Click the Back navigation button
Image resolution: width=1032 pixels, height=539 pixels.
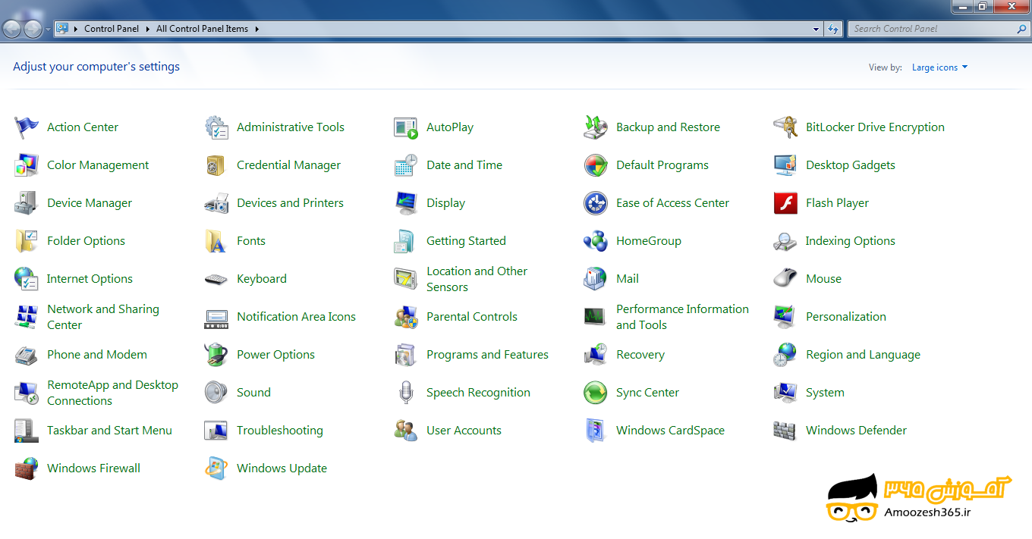pyautogui.click(x=12, y=30)
